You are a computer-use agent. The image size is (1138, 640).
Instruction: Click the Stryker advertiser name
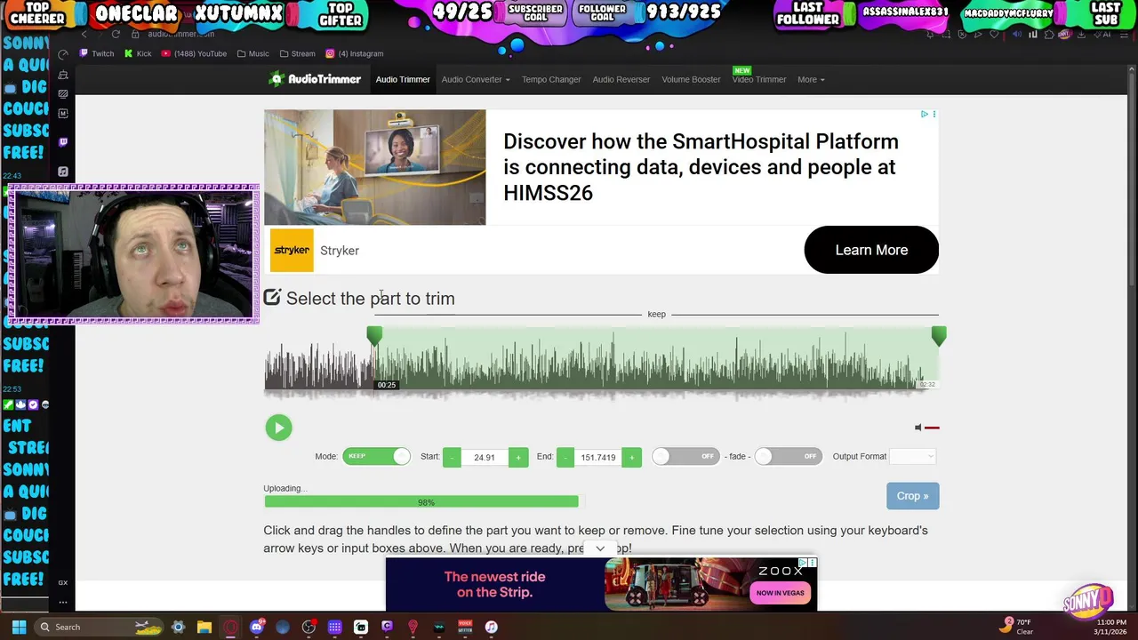(x=340, y=251)
